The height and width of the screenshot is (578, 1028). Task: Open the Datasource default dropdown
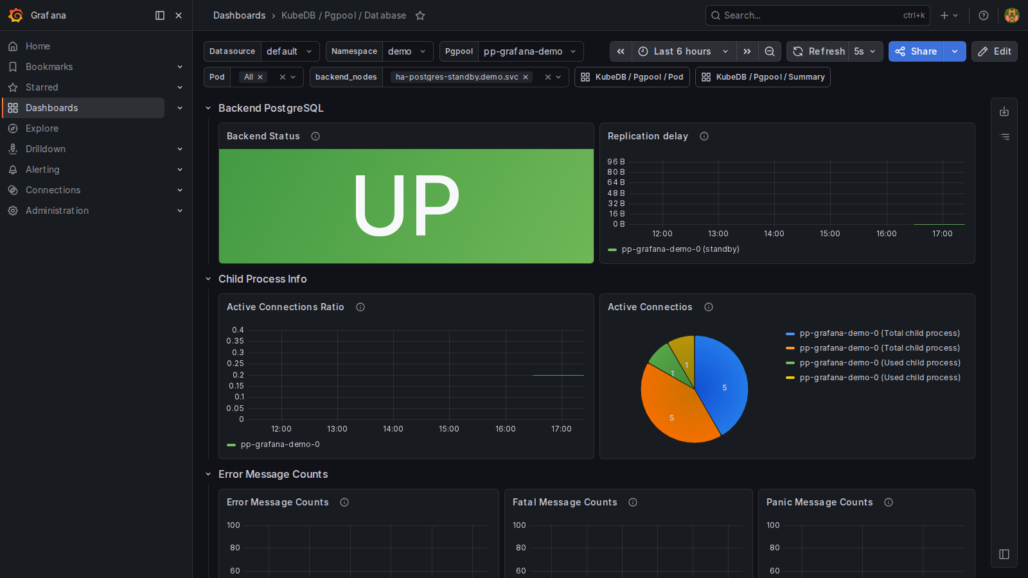tap(290, 51)
